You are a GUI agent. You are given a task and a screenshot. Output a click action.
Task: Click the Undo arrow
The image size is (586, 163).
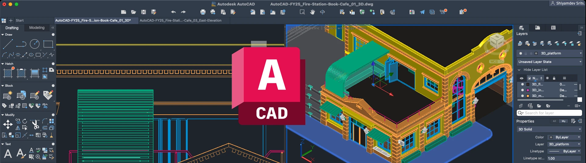pyautogui.click(x=173, y=12)
